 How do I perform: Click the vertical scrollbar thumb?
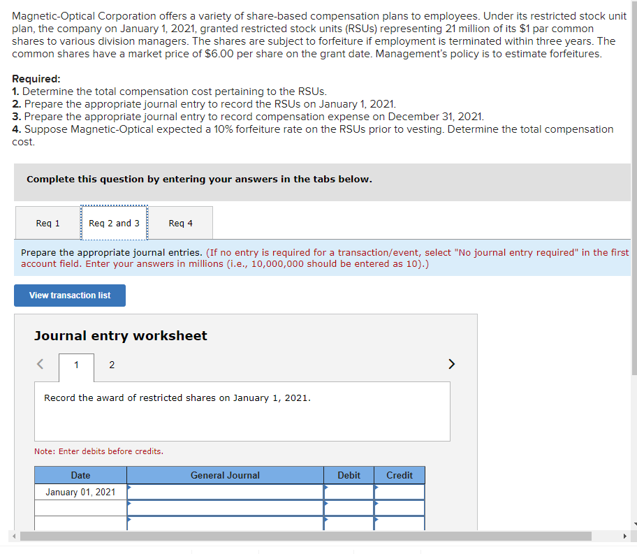click(634, 187)
